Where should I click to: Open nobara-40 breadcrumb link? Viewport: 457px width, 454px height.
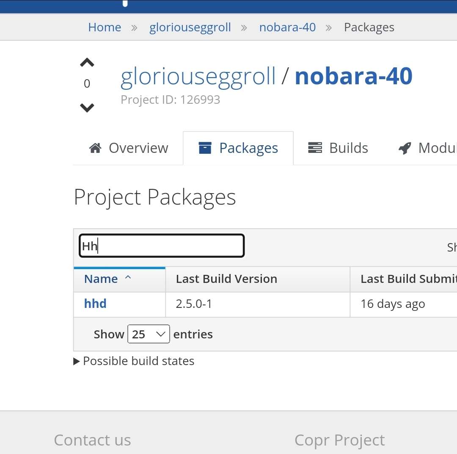(x=287, y=28)
